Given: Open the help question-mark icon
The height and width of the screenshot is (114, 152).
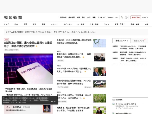Looking at the screenshot, I should 126,17.
